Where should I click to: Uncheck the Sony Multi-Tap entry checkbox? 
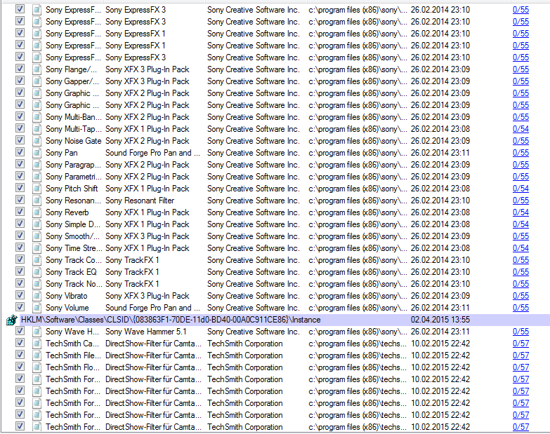click(x=20, y=129)
